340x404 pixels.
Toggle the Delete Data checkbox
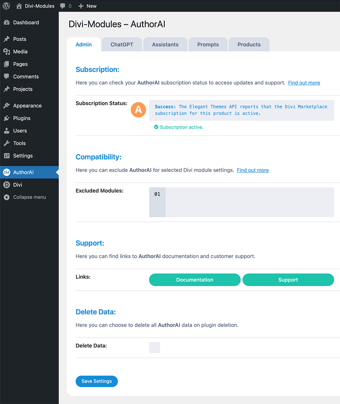point(154,347)
